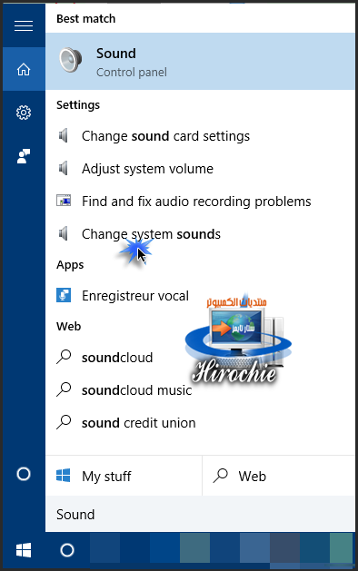Viewport: 358px width, 571px height.
Task: Search the web for sound credit union
Action: point(138,423)
